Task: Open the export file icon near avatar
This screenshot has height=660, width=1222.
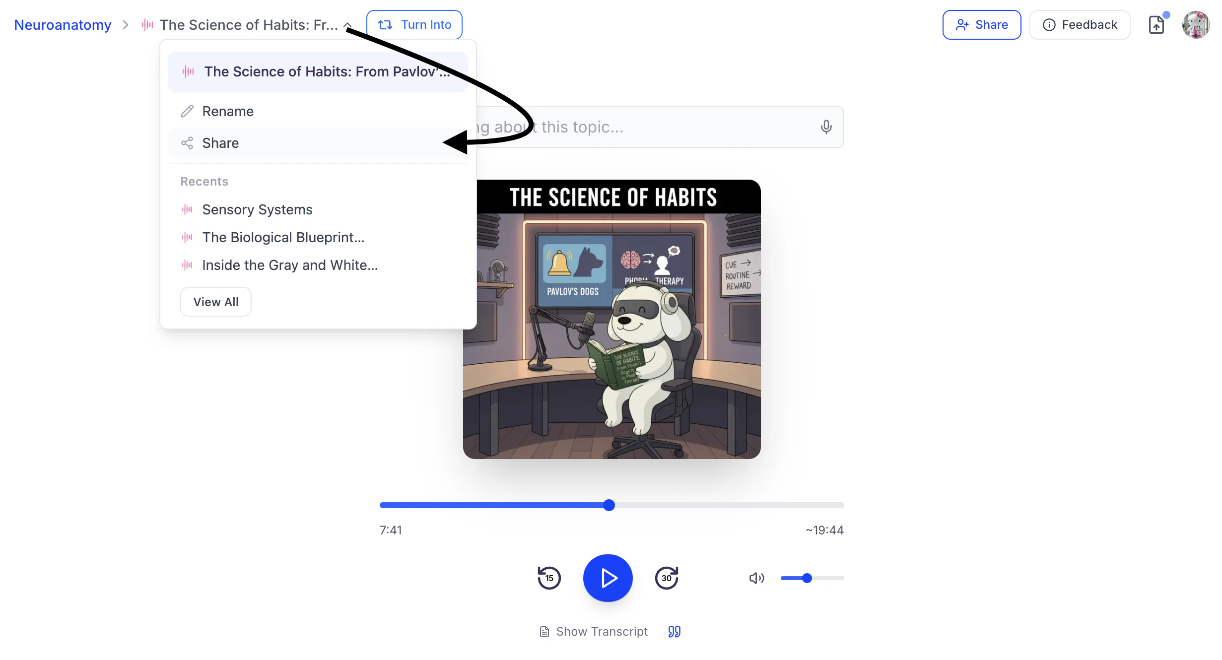Action: point(1156,25)
